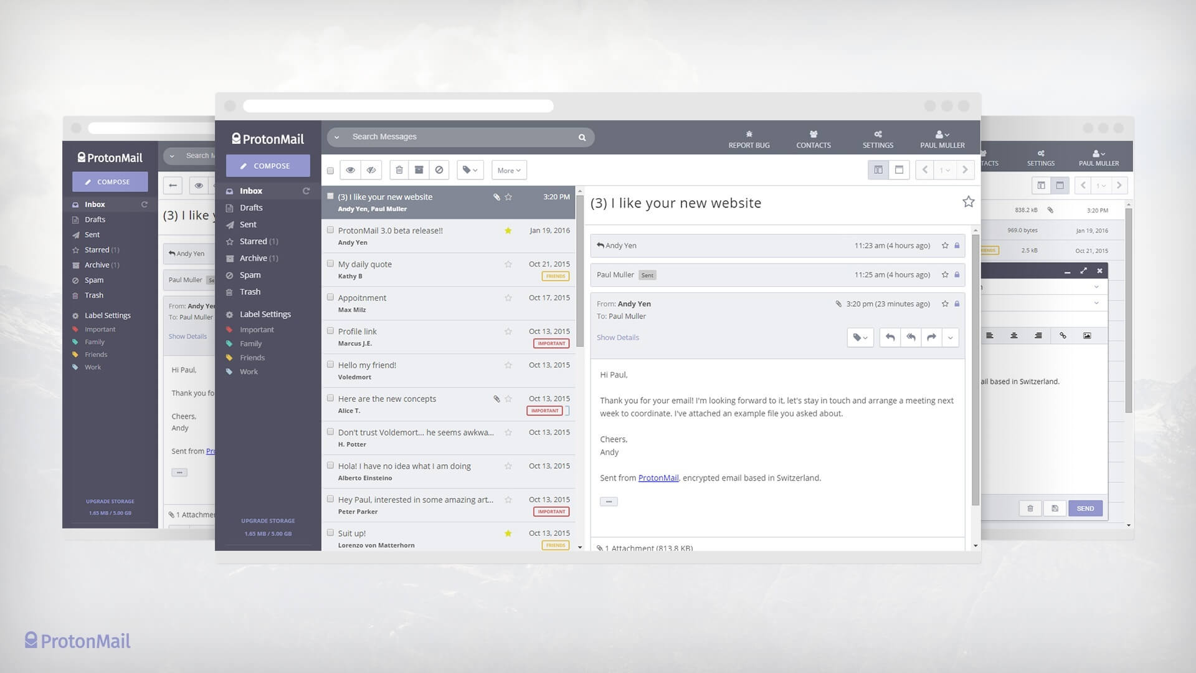Click the Forward icon in email toolbar
Screen dimensions: 1196x673
(x=931, y=338)
